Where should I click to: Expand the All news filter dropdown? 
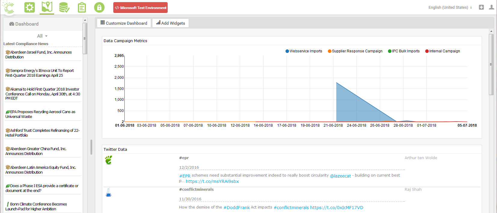click(x=42, y=36)
